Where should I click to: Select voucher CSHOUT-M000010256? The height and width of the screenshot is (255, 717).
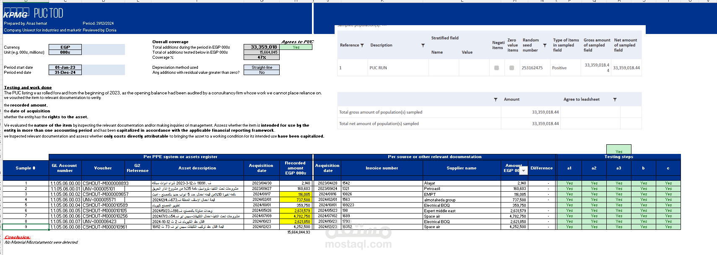tap(105, 216)
